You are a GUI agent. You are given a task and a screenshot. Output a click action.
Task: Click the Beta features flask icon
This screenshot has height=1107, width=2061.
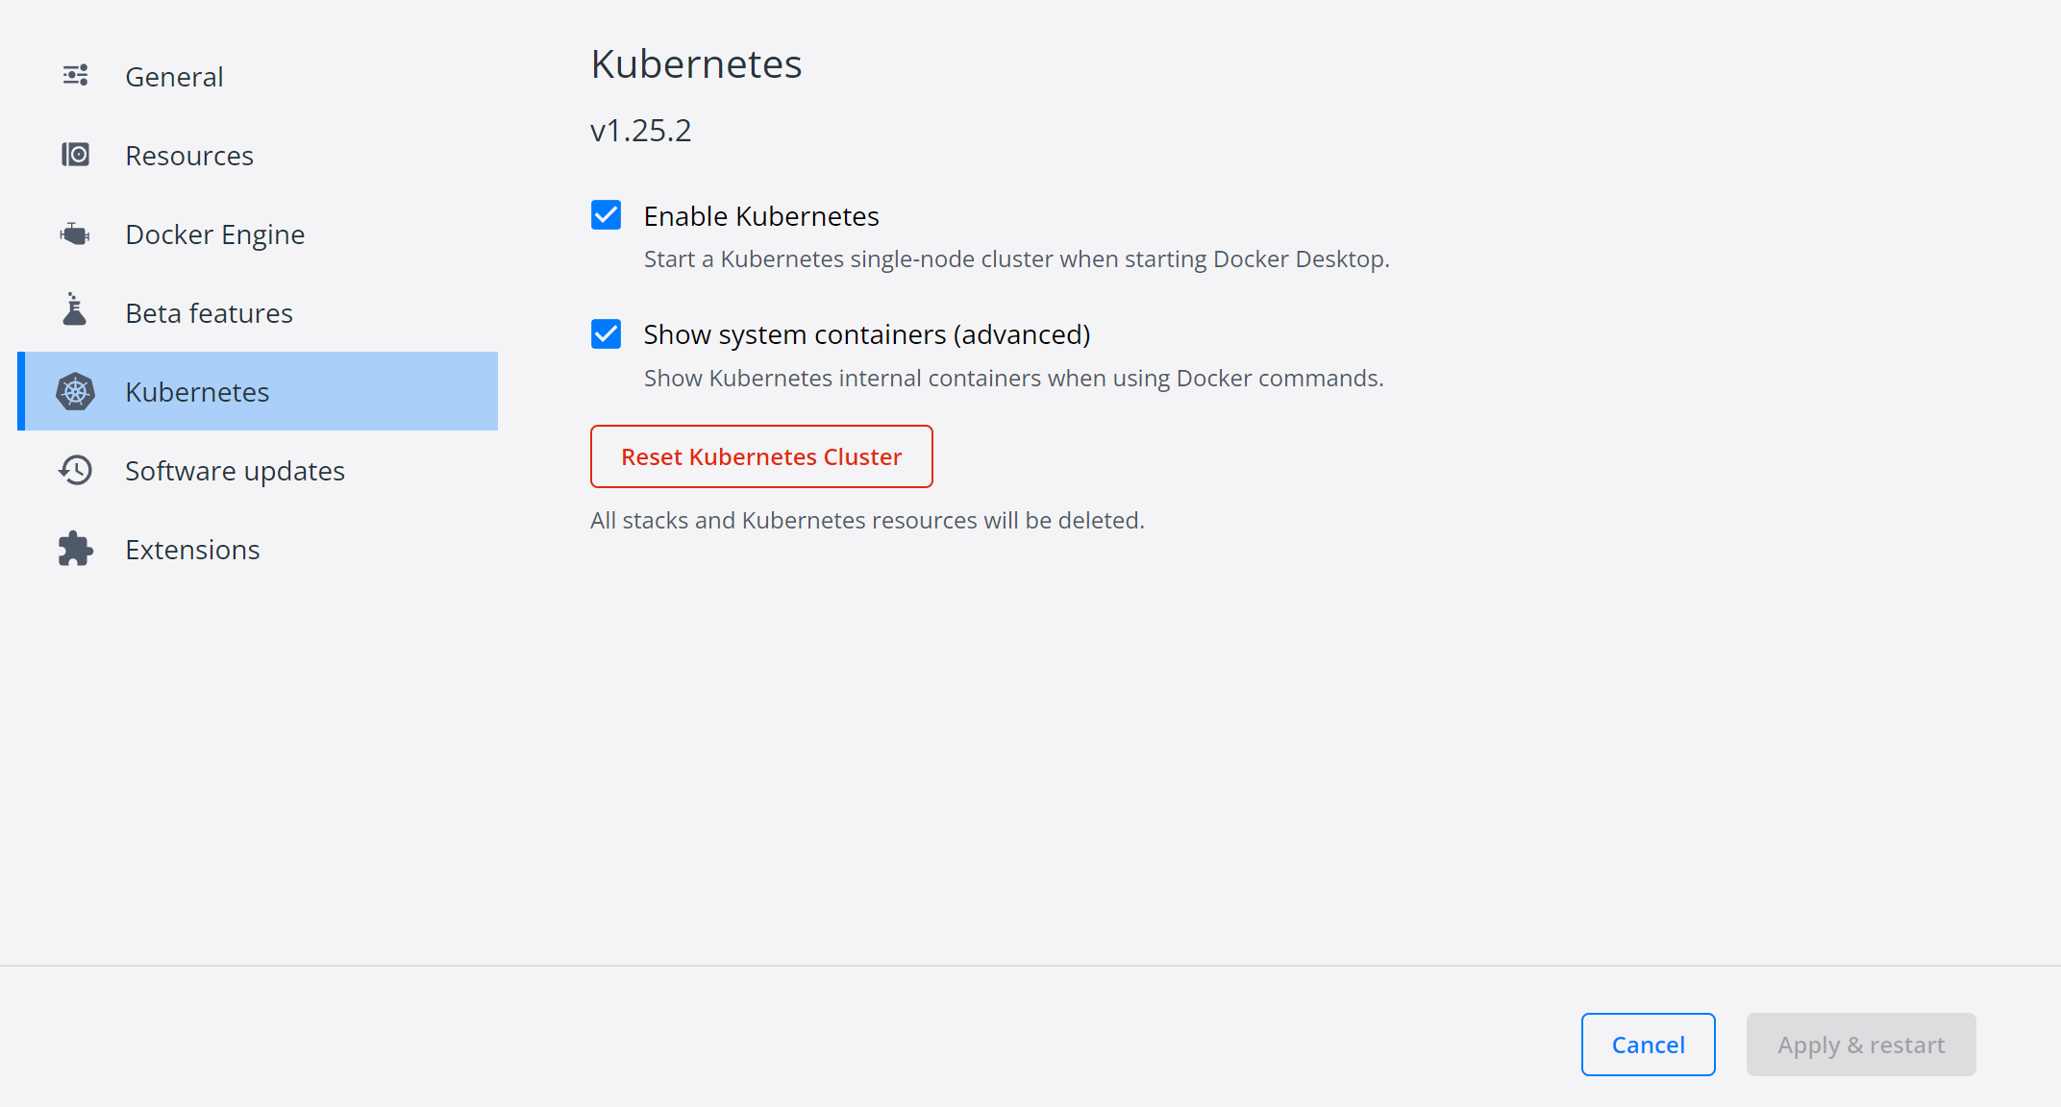[x=75, y=309]
